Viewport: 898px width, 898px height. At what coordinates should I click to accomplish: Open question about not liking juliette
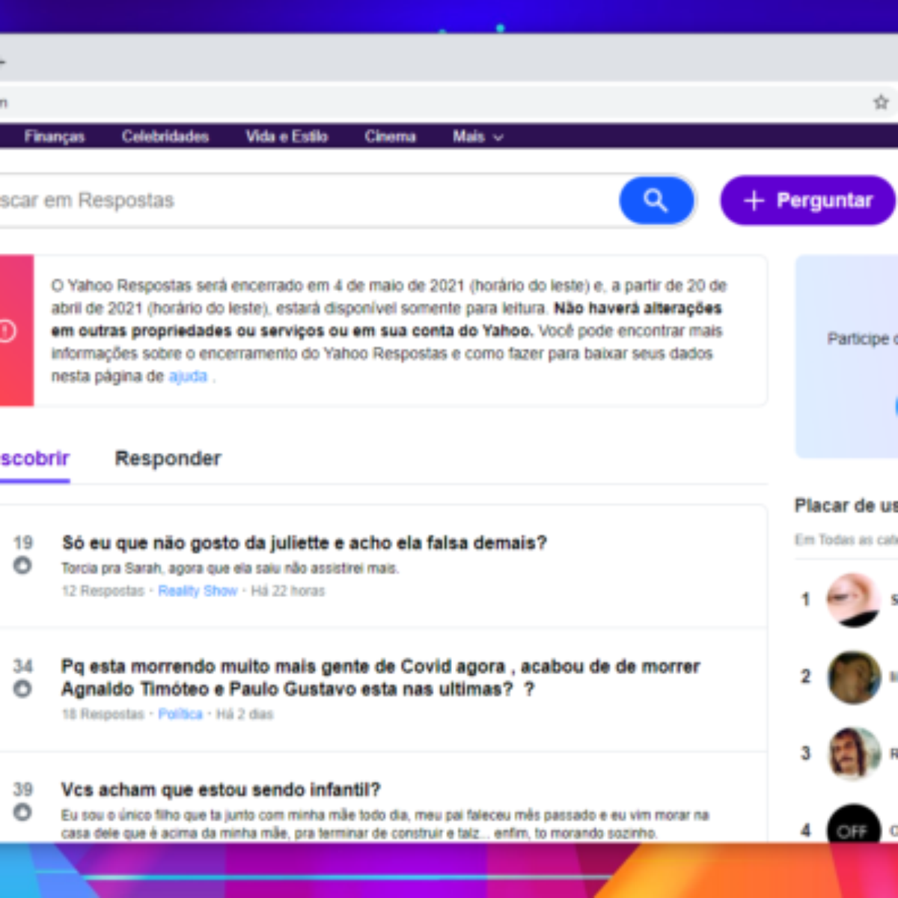click(304, 543)
